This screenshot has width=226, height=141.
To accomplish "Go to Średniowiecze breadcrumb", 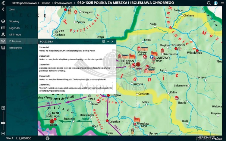I will [63, 3].
